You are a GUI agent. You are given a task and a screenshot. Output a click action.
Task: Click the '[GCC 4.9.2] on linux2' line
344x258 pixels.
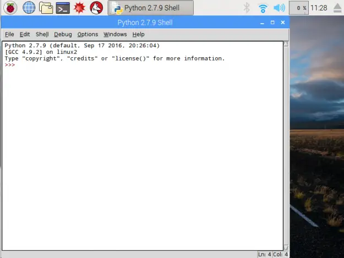(41, 52)
